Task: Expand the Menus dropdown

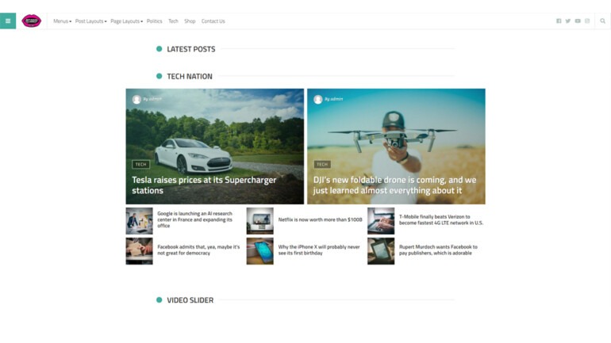Action: click(x=62, y=21)
